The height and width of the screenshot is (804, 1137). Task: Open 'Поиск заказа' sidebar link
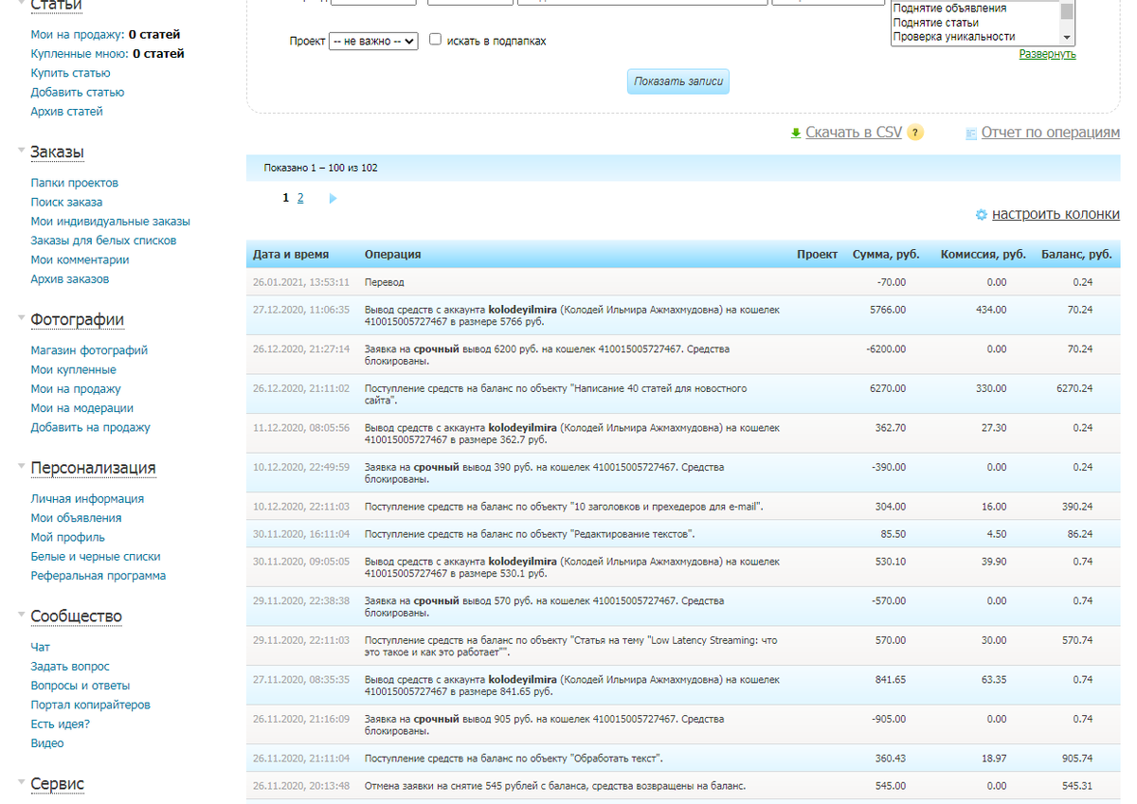coord(66,202)
